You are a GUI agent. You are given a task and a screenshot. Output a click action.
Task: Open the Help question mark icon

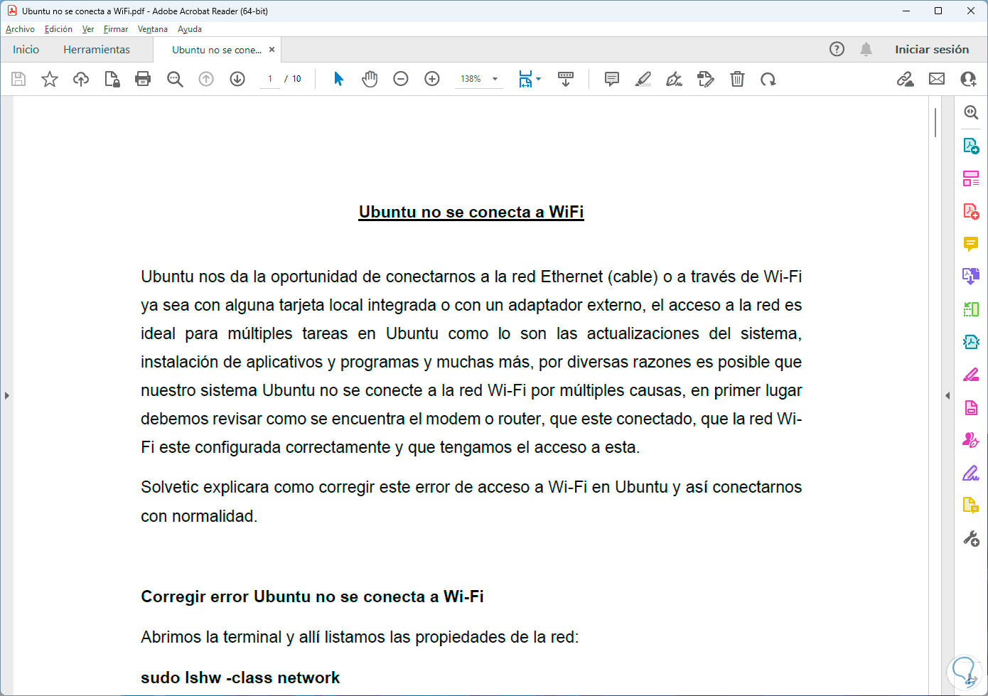(x=837, y=49)
